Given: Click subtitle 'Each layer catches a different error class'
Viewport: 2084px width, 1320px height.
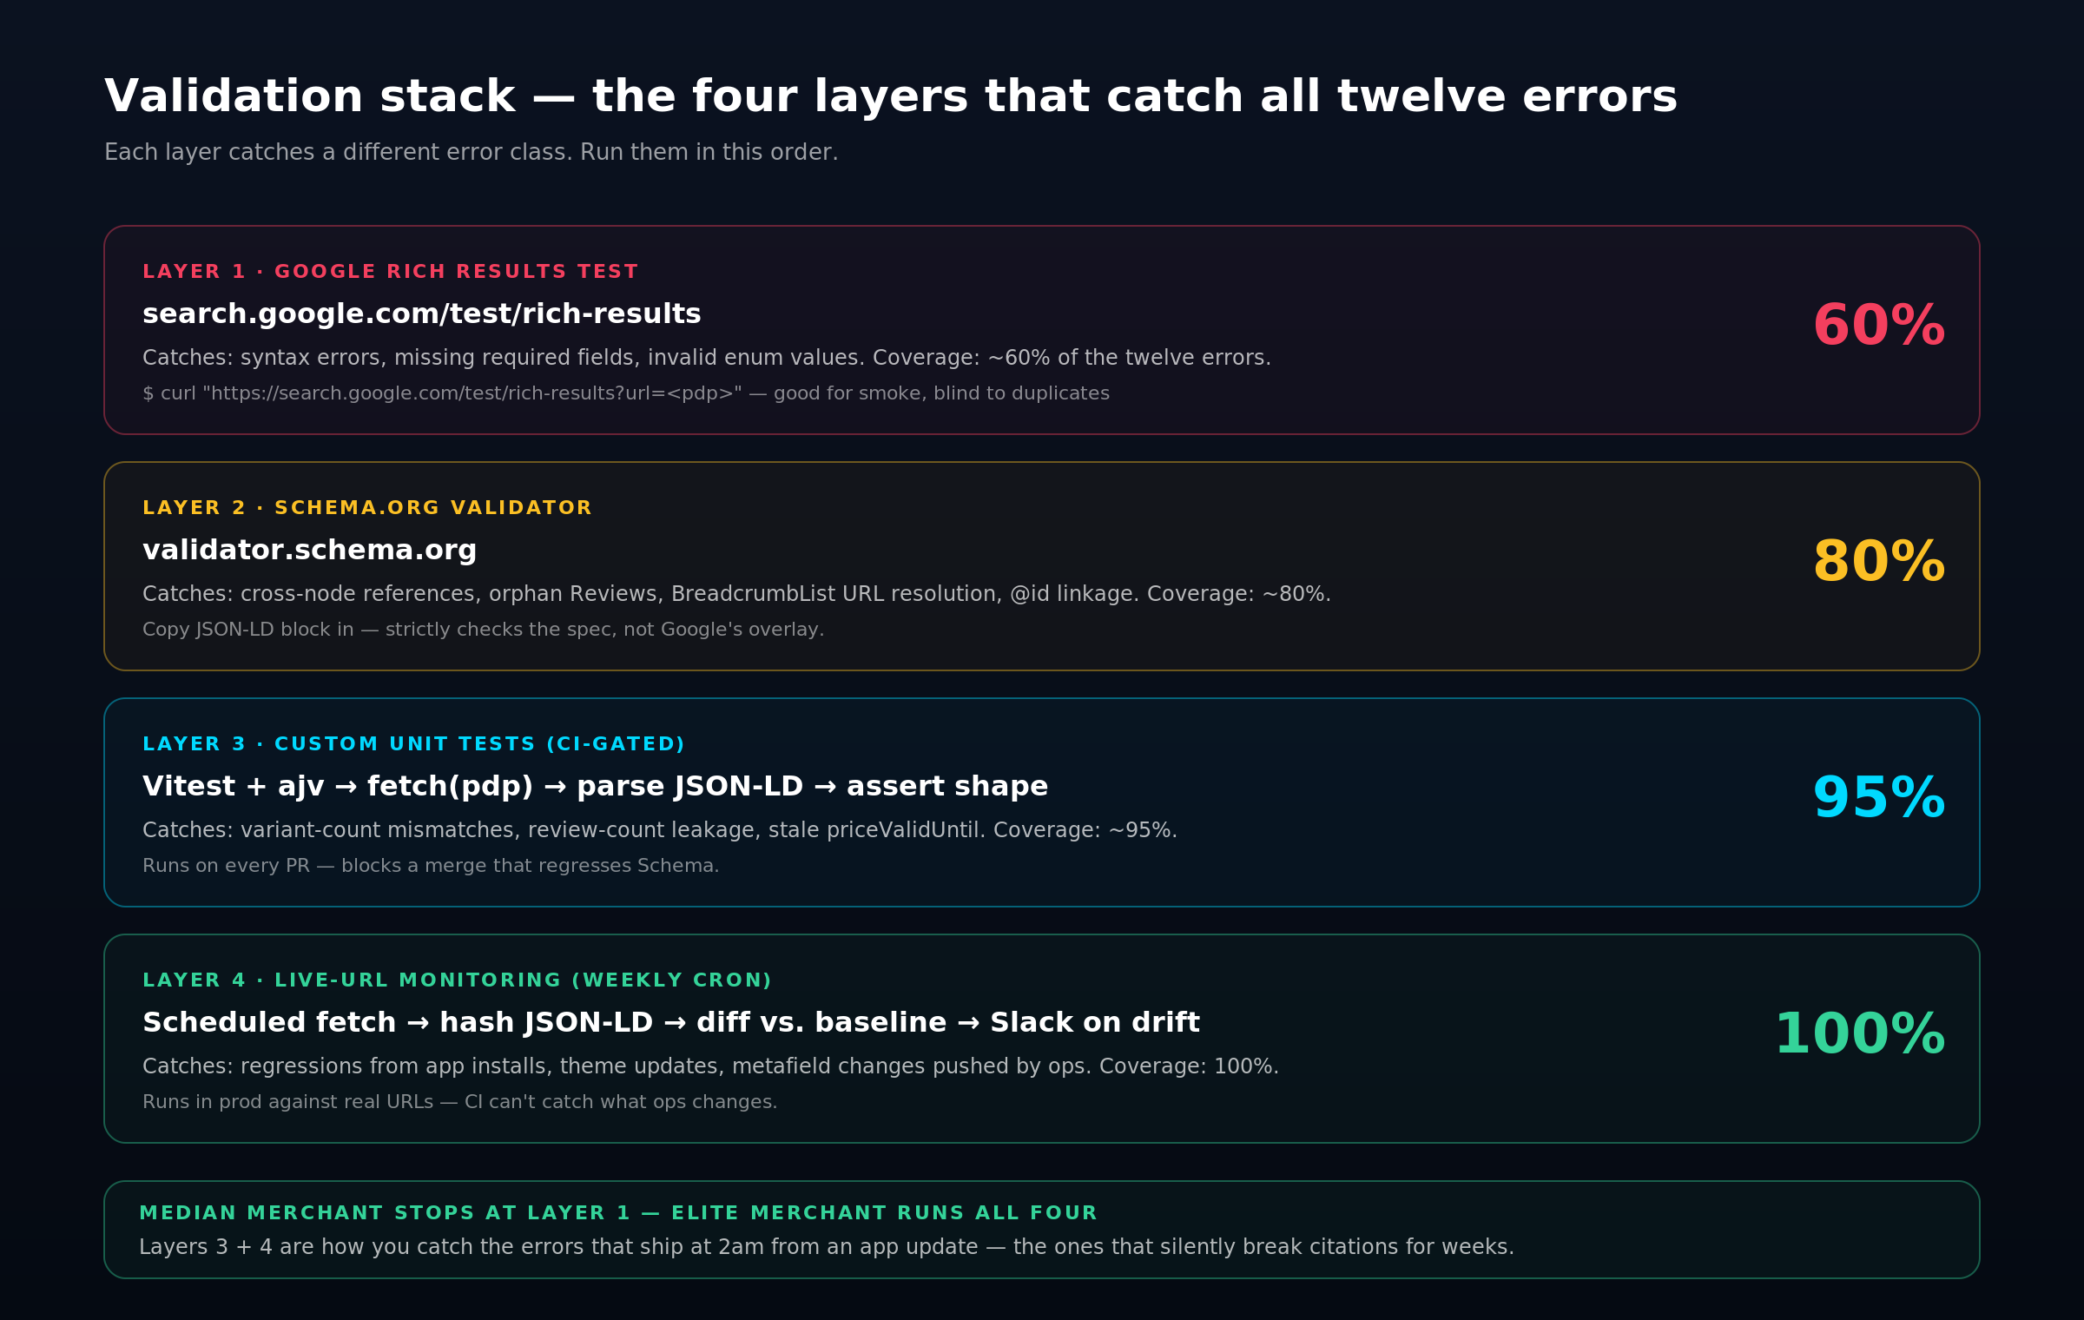Looking at the screenshot, I should [472, 153].
